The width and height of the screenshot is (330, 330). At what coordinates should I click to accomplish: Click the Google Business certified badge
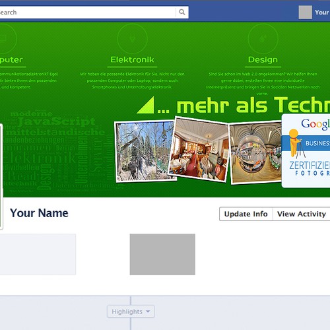(x=306, y=151)
